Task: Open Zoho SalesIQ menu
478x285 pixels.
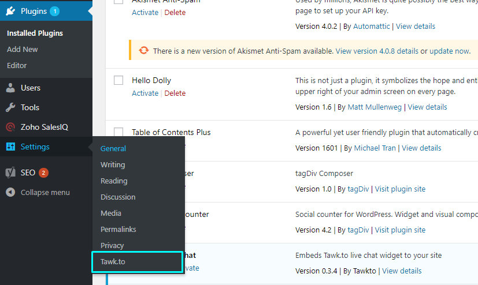Action: (x=46, y=127)
